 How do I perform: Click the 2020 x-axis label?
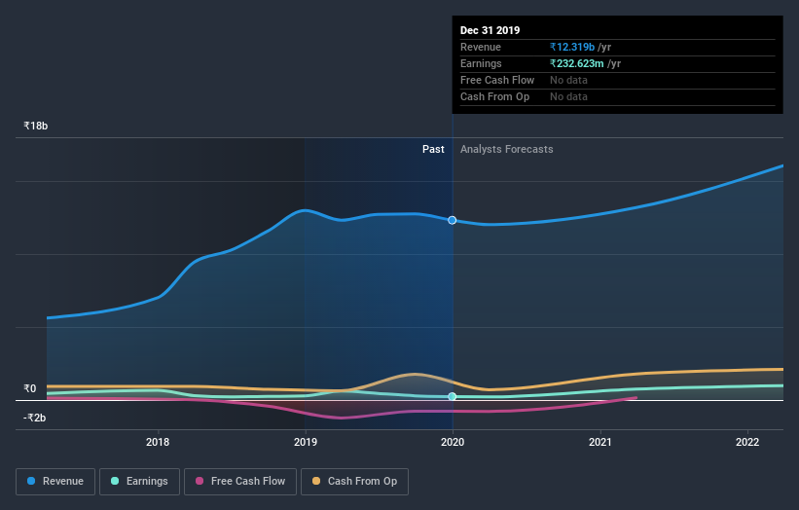(x=453, y=442)
